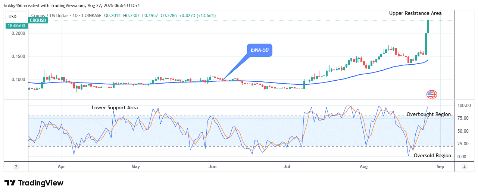
Task: Click the 18:06:00 countdown label
Action: point(16,26)
